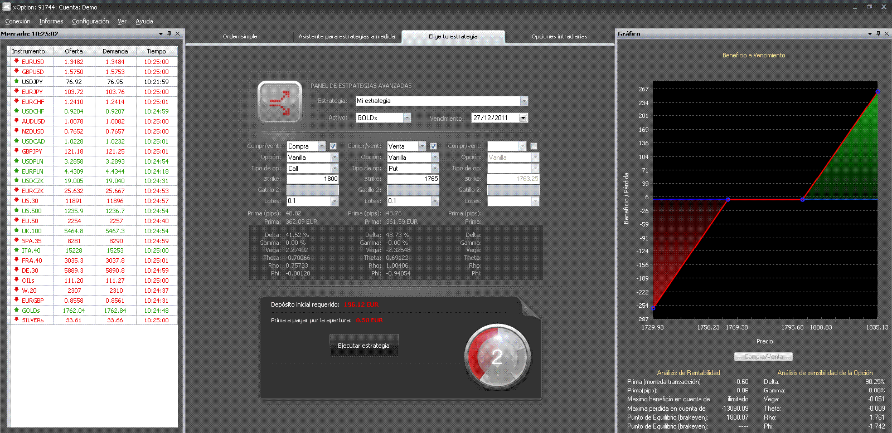Click the Compra/Venta button below chart
The image size is (892, 433).
[x=763, y=357]
